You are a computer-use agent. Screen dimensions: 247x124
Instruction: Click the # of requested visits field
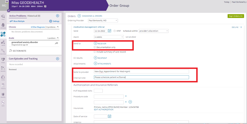98,91
